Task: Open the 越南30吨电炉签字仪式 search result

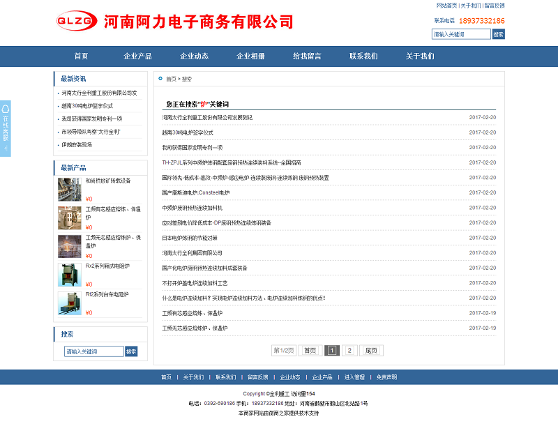Action: (188, 132)
